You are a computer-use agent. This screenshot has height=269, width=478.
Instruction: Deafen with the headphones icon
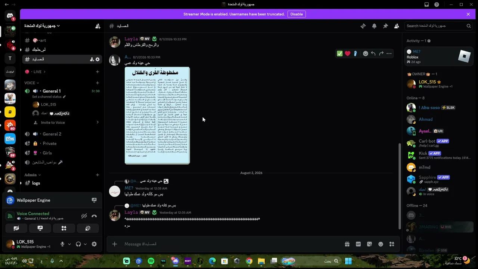78,244
